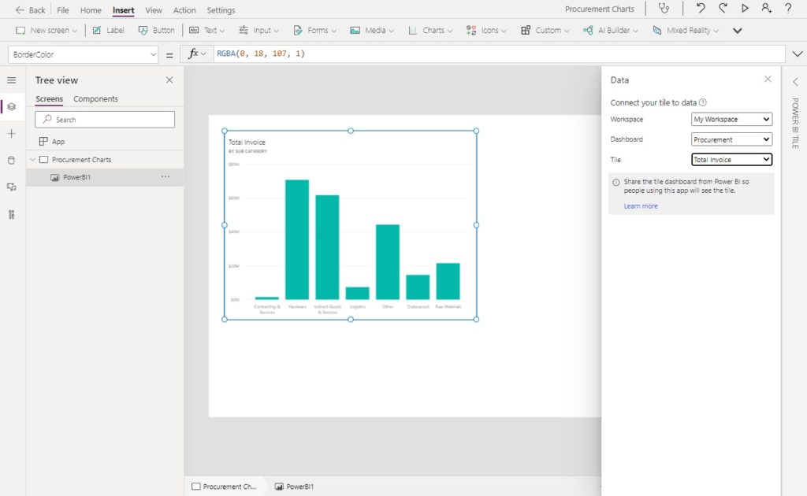
Task: Open the BorderColor property selector
Action: [83, 55]
